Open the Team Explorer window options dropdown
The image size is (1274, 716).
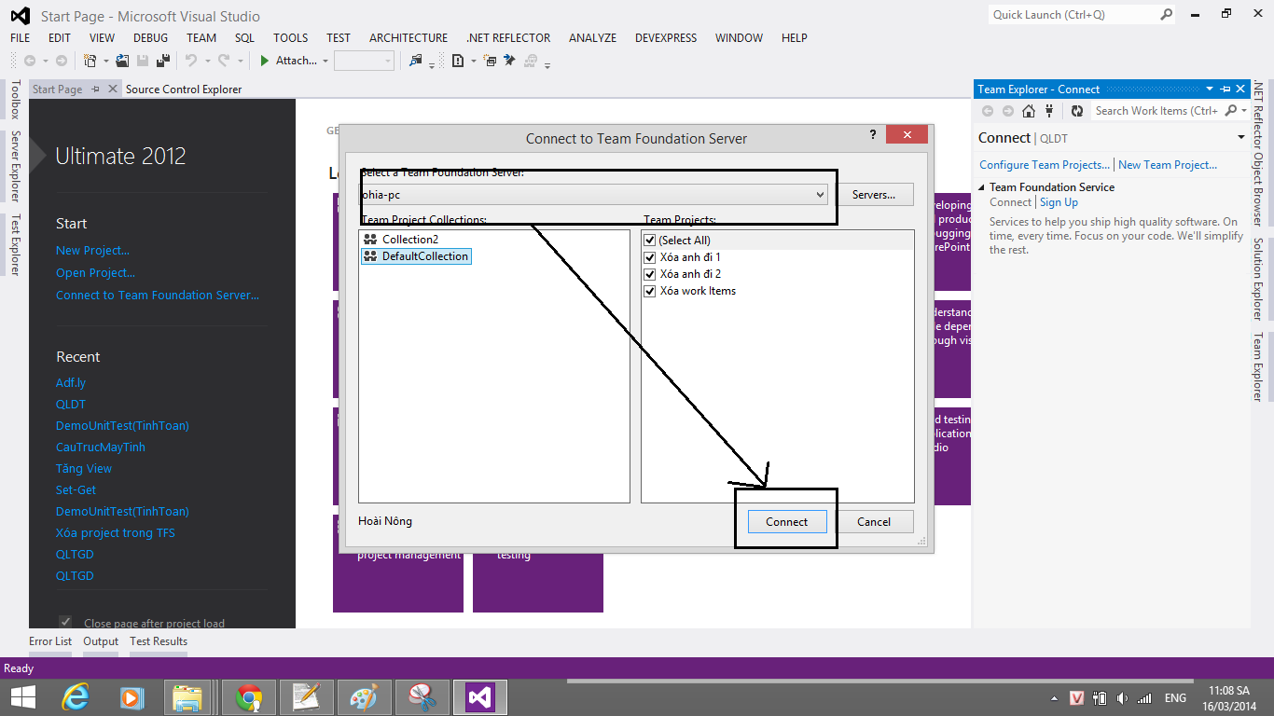pyautogui.click(x=1210, y=89)
